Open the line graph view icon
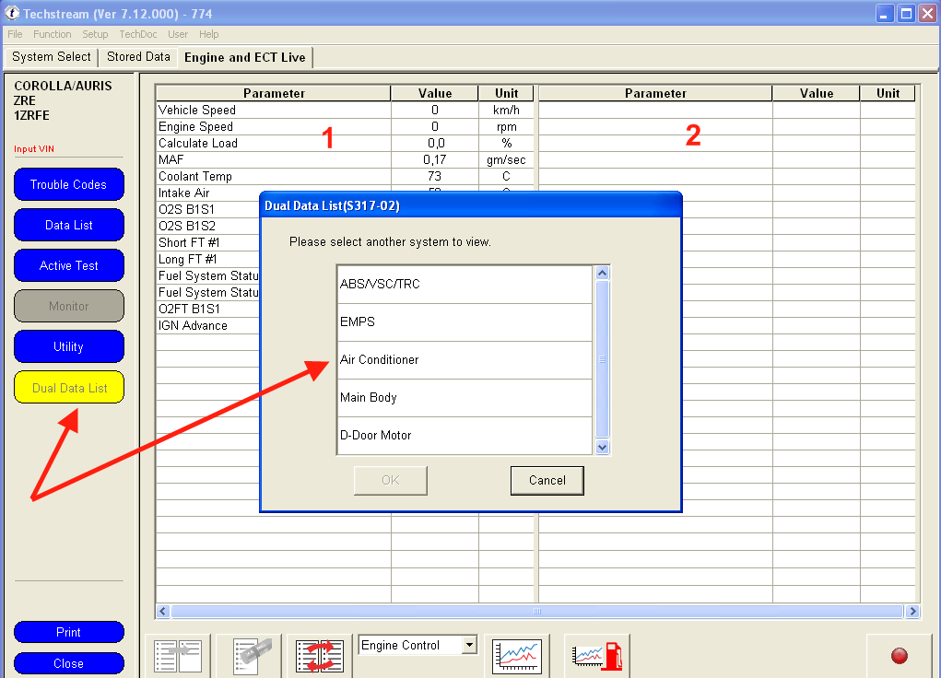Screen dimensions: 941x678 [x=517, y=656]
